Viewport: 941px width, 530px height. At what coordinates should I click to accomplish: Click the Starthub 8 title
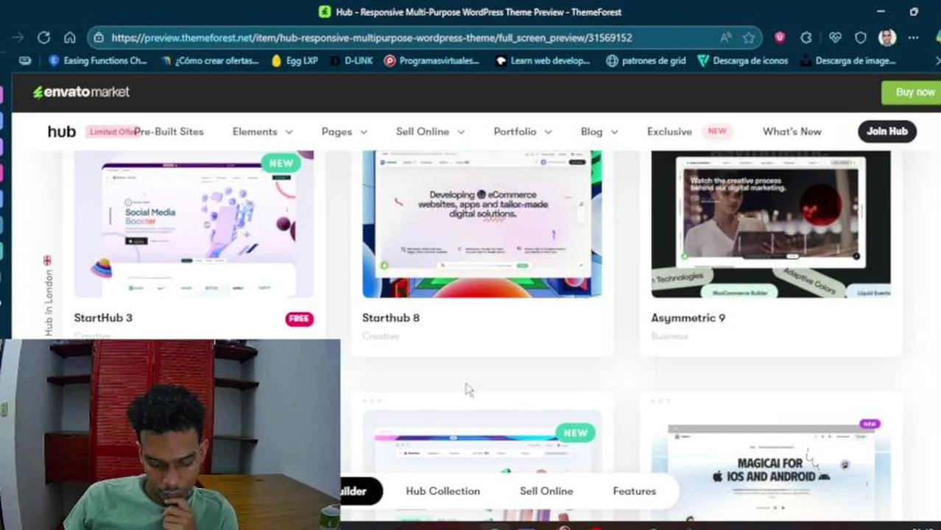click(391, 318)
